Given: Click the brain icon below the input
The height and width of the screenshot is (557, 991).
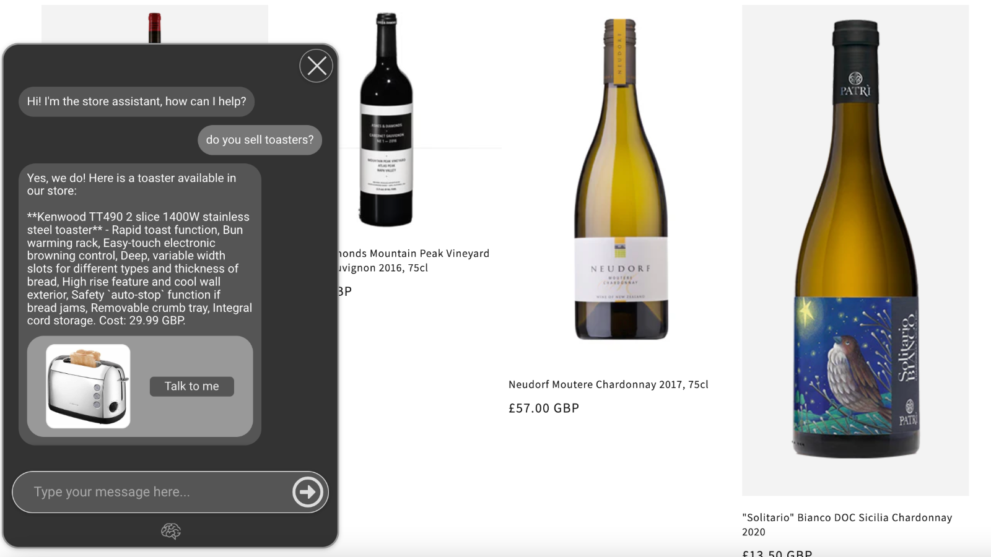Looking at the screenshot, I should pyautogui.click(x=171, y=531).
